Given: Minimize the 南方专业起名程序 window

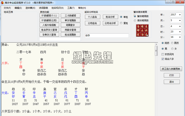Looking at the screenshot, I should tap(168, 2).
